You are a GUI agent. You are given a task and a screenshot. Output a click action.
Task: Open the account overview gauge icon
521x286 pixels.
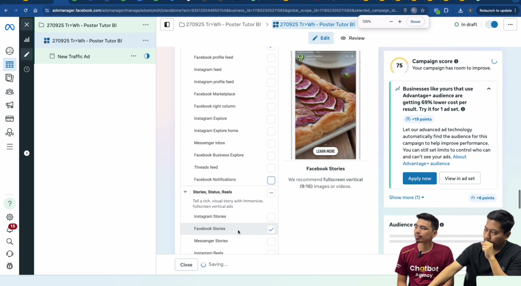click(10, 51)
